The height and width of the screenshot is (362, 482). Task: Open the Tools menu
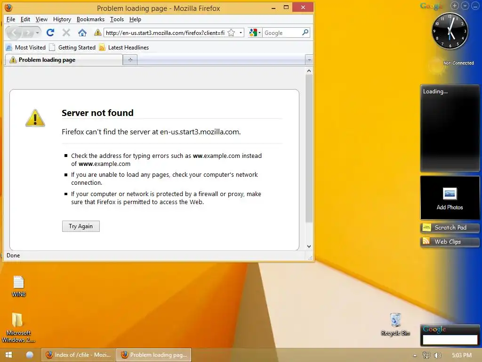pos(117,19)
